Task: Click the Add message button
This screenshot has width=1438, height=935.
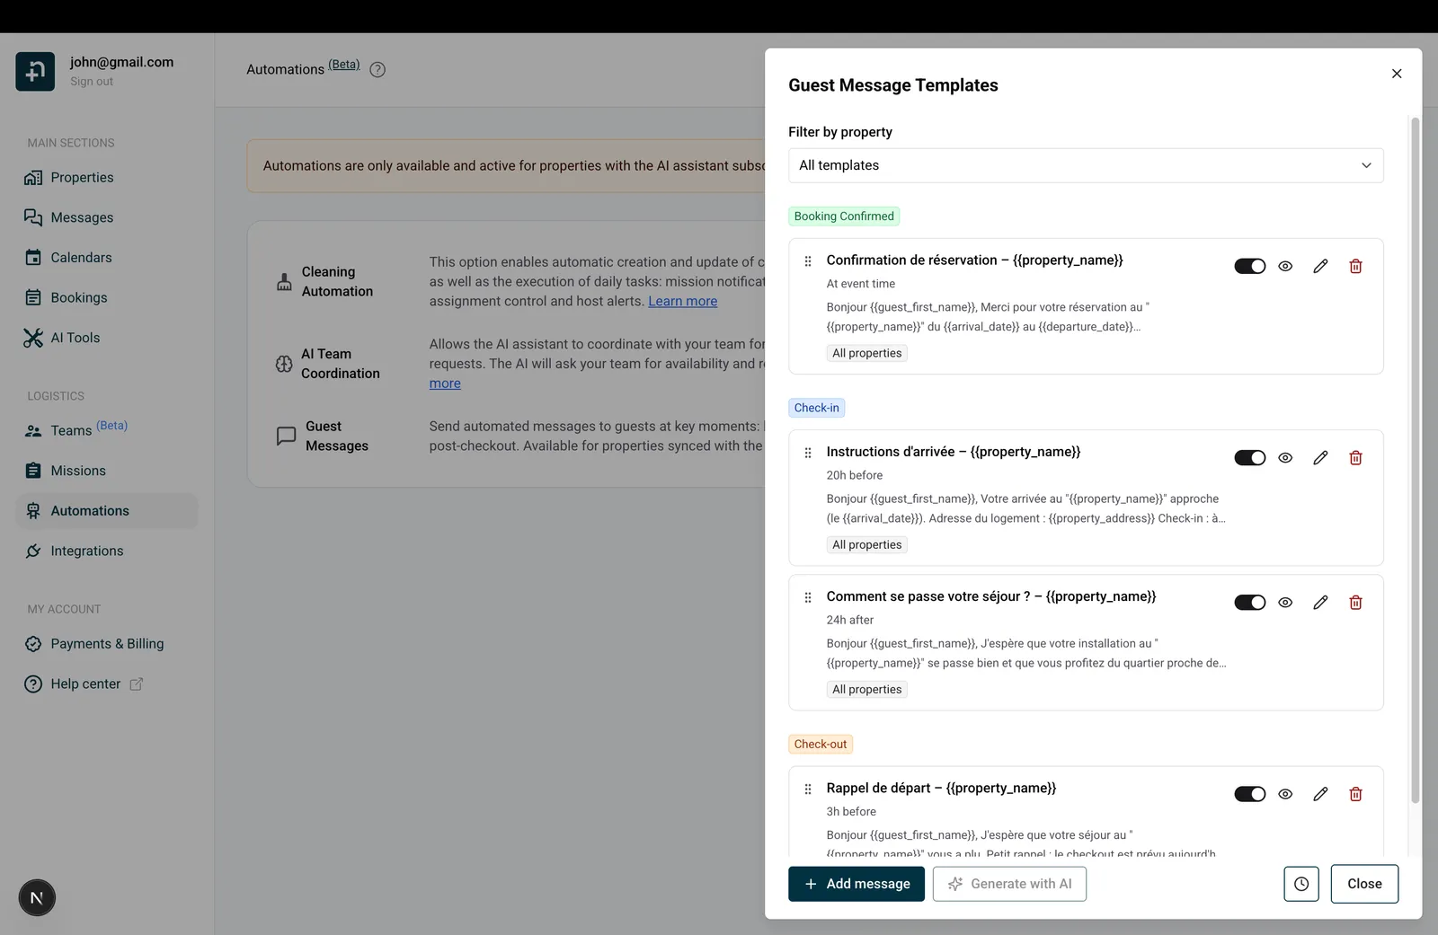Action: pos(857,884)
